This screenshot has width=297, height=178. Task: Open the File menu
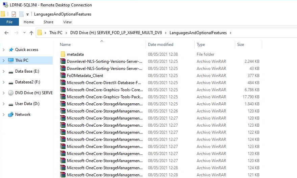point(9,22)
